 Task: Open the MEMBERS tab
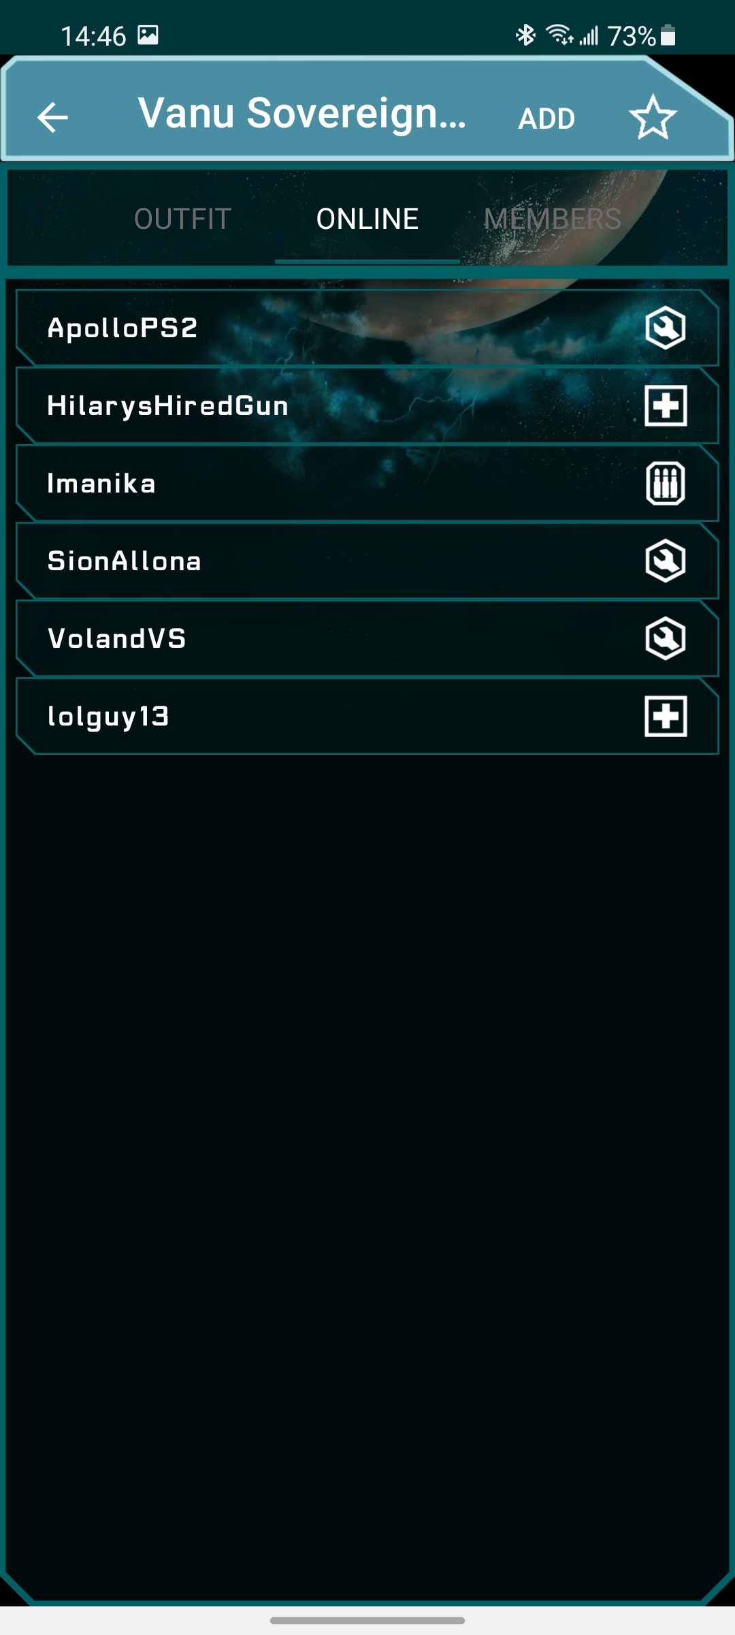[x=552, y=219]
